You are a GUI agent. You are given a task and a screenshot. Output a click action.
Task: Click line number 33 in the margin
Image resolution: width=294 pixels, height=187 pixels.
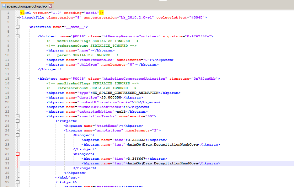[x=7, y=163]
